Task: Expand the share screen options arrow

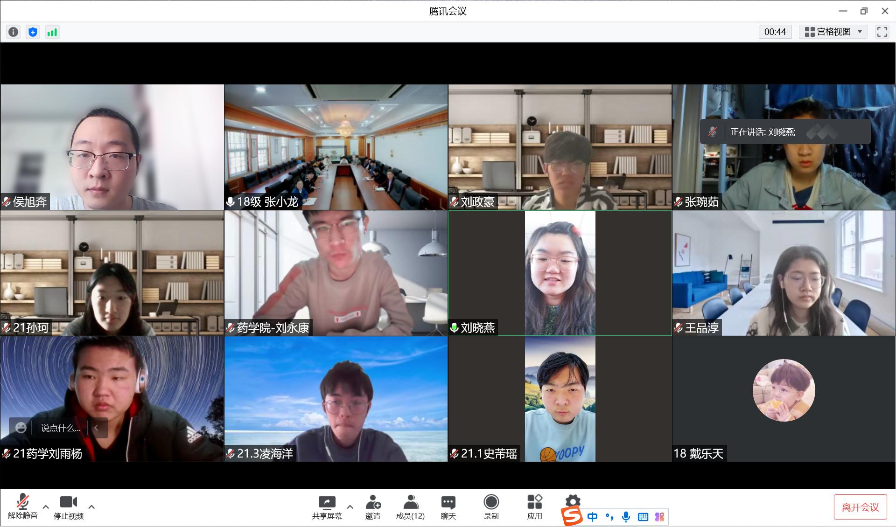Action: (x=350, y=506)
